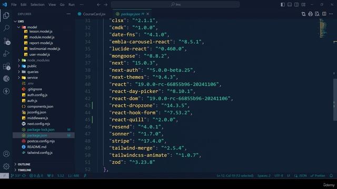Viewport: 337px width, 189px height.
Task: Go back with the left navigation arrow
Action: click(98, 5)
